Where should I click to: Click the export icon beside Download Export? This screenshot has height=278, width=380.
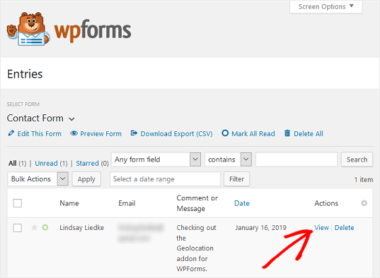click(x=134, y=133)
